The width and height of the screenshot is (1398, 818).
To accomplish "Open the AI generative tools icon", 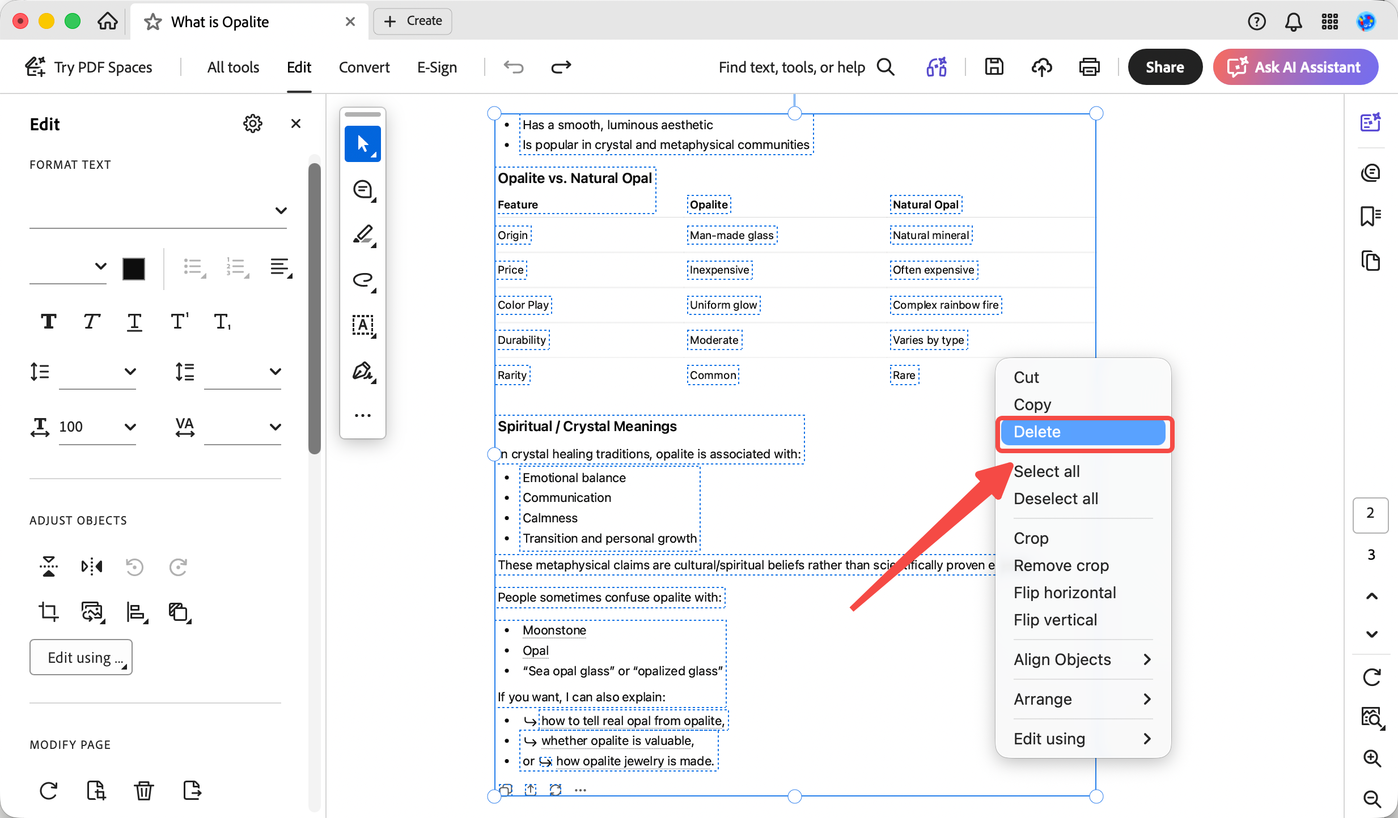I will (937, 67).
